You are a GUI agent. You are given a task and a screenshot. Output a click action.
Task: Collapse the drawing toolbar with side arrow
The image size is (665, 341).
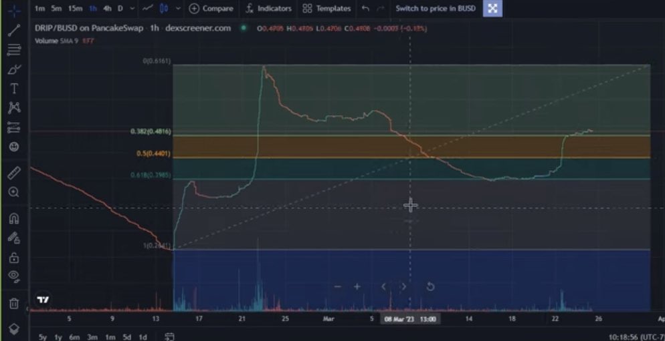[27, 309]
